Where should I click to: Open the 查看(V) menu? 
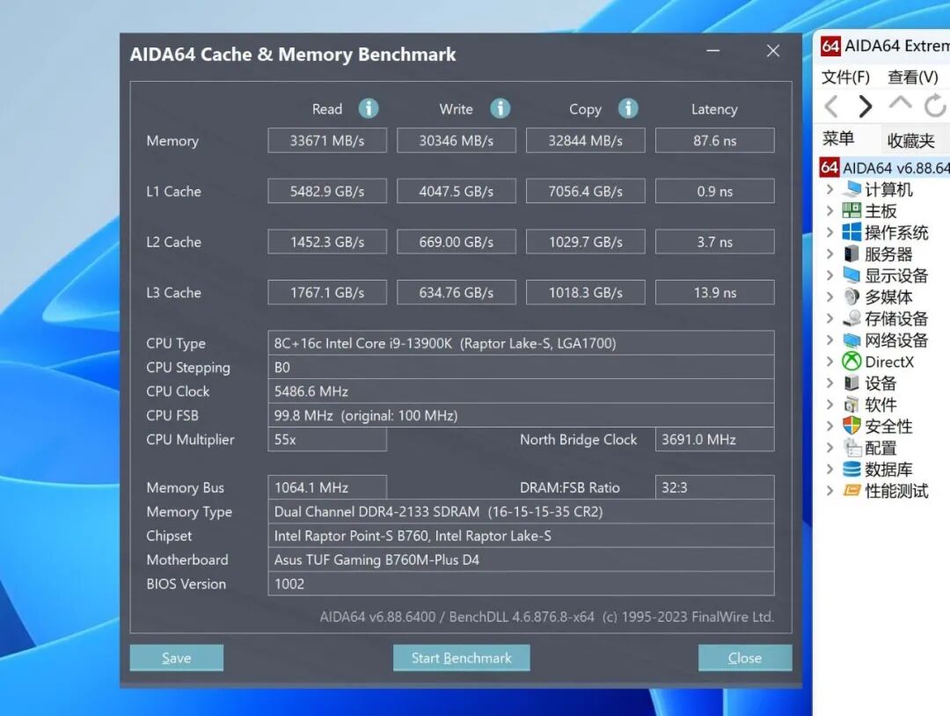pyautogui.click(x=913, y=77)
